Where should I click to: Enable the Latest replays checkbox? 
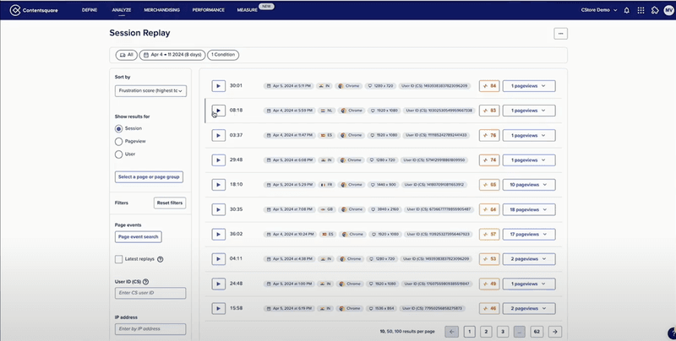(119, 259)
